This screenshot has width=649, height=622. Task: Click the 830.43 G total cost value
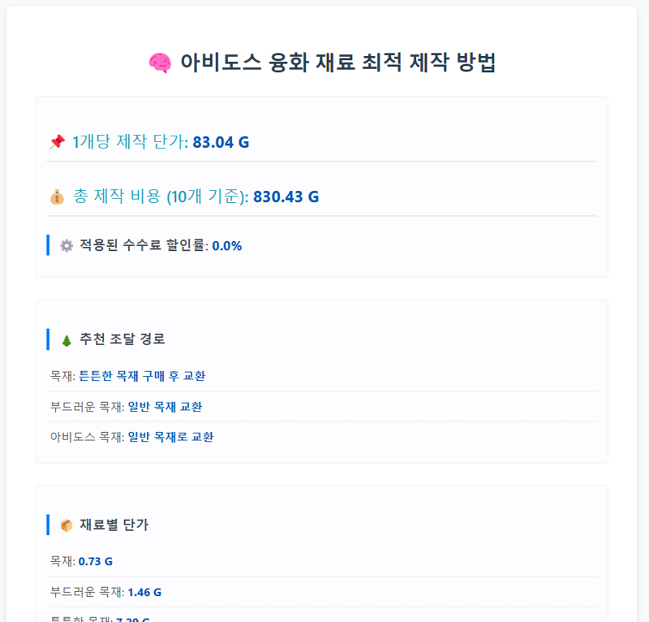[x=286, y=197]
